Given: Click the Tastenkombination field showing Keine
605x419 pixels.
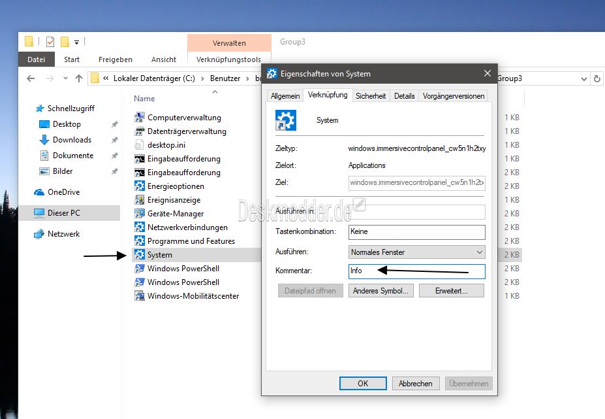Looking at the screenshot, I should click(x=416, y=232).
